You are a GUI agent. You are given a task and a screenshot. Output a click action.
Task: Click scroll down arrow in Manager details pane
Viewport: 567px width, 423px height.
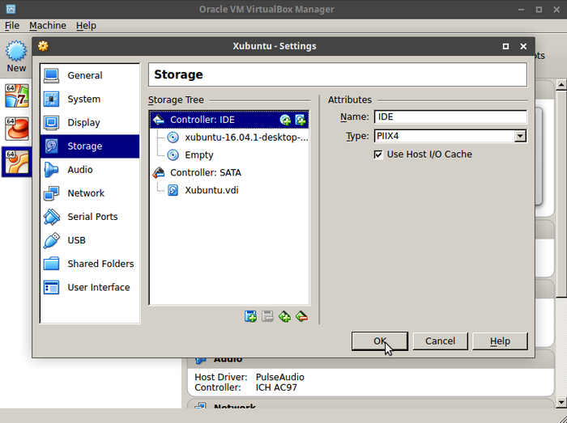[x=561, y=402]
